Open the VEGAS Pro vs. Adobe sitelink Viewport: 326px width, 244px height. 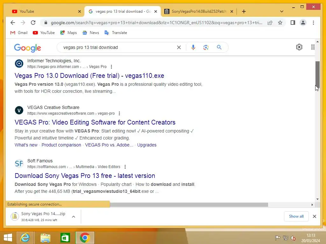pyautogui.click(x=109, y=145)
